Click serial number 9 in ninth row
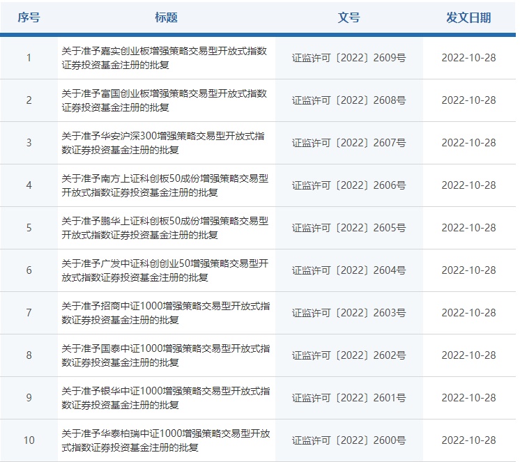 tap(29, 398)
